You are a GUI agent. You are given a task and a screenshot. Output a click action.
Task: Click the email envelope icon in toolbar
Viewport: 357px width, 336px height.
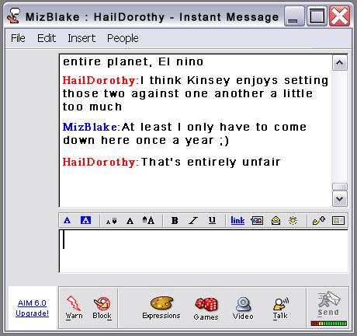click(276, 221)
